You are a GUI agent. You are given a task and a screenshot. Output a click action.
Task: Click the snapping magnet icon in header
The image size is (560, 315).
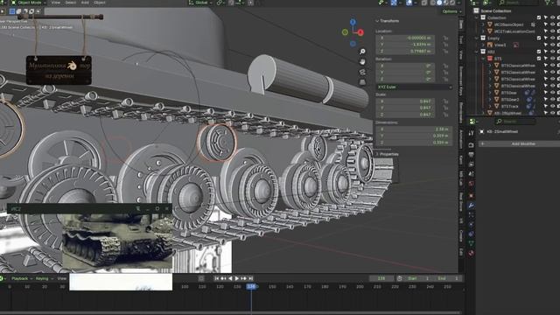[x=231, y=3]
